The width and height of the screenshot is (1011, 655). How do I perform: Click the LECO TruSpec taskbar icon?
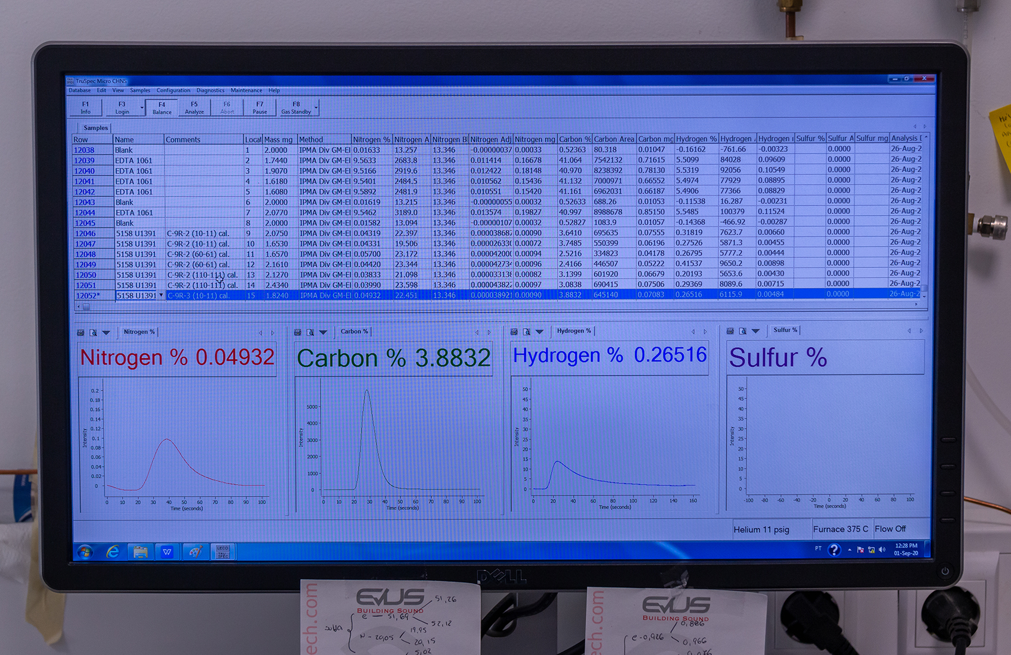222,552
